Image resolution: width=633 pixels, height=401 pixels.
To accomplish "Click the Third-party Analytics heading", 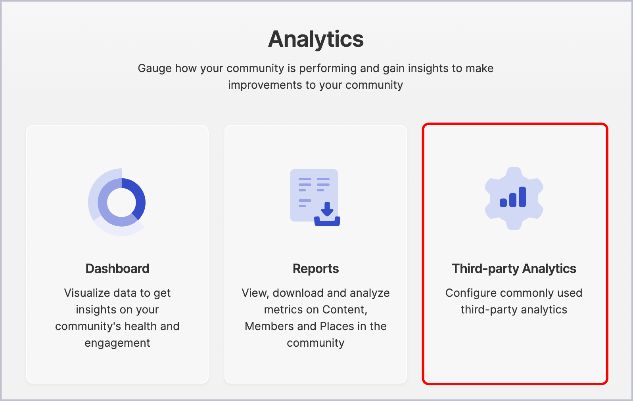I will pyautogui.click(x=514, y=268).
